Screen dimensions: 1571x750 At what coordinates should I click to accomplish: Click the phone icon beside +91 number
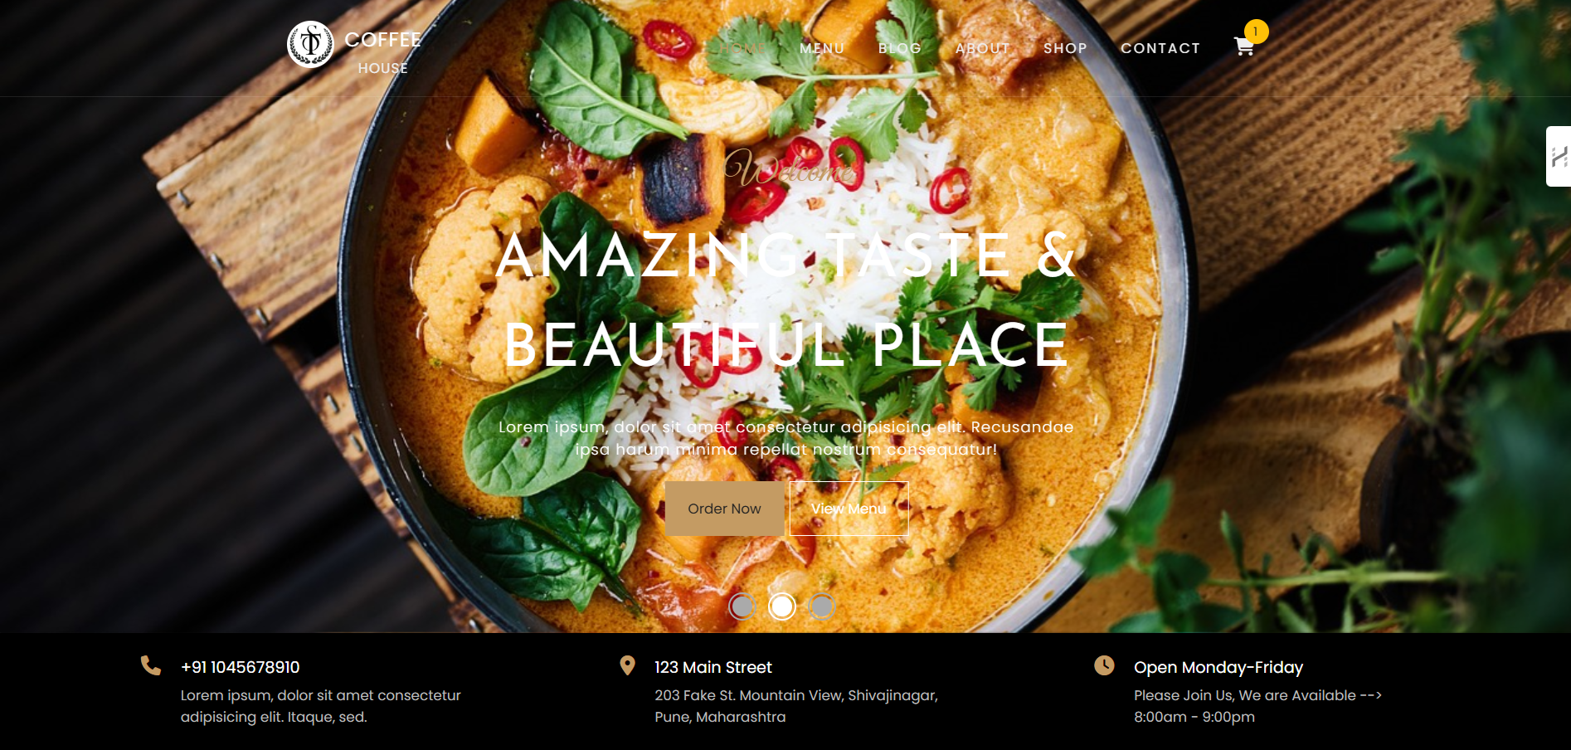pos(151,665)
